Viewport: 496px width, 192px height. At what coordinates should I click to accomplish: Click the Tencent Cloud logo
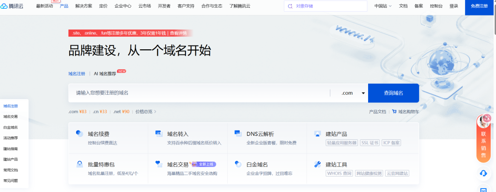12,6
